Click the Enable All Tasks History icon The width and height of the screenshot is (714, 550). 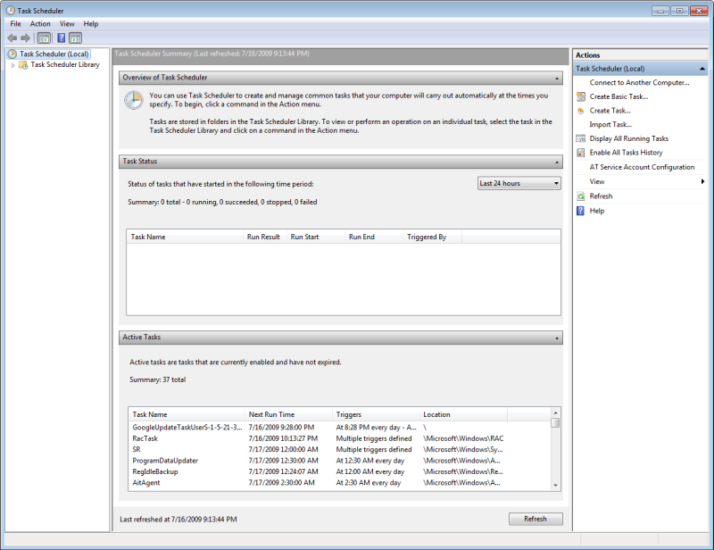[581, 153]
